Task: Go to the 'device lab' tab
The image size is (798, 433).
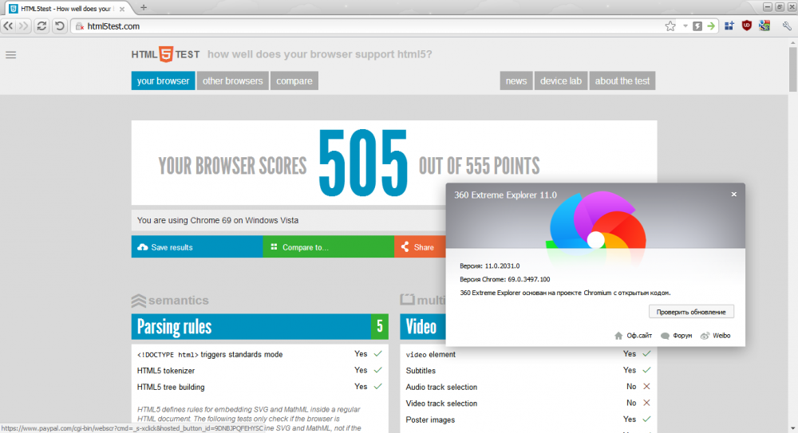Action: coord(561,81)
